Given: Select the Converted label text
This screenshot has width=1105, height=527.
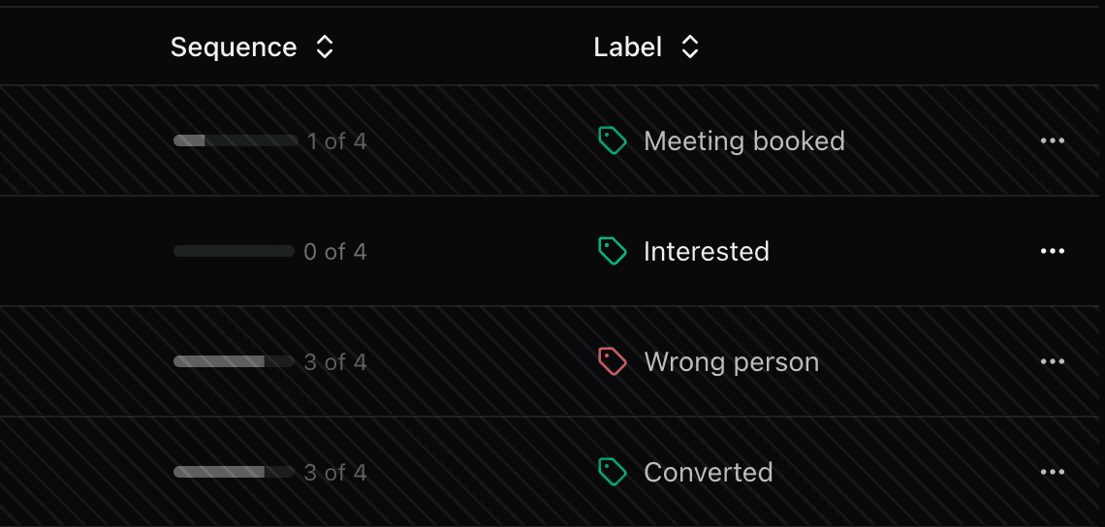Looking at the screenshot, I should (x=709, y=473).
